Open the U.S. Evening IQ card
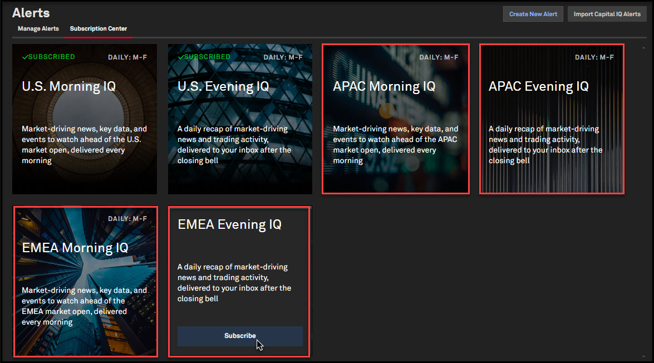 click(x=240, y=119)
